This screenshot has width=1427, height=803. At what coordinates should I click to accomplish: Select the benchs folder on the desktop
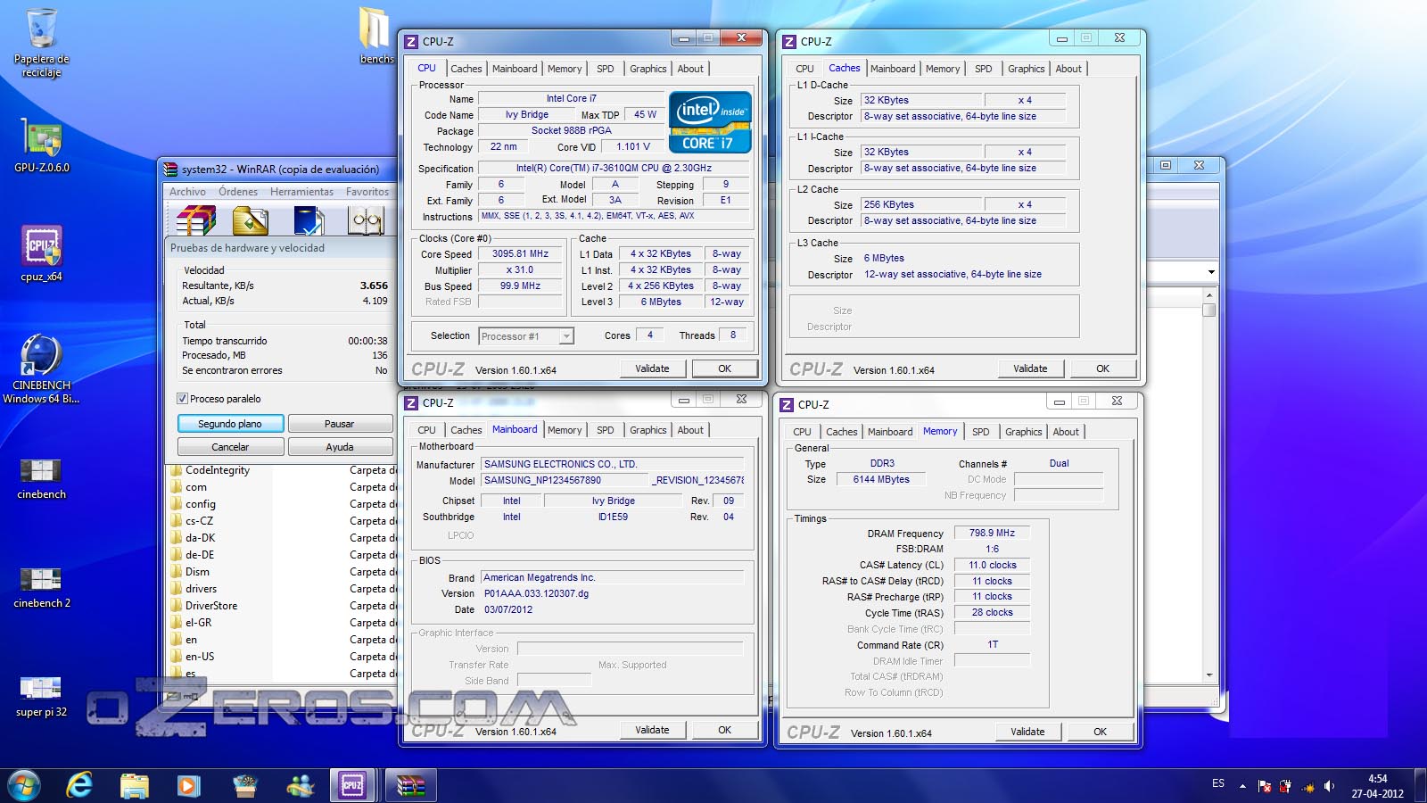[375, 36]
